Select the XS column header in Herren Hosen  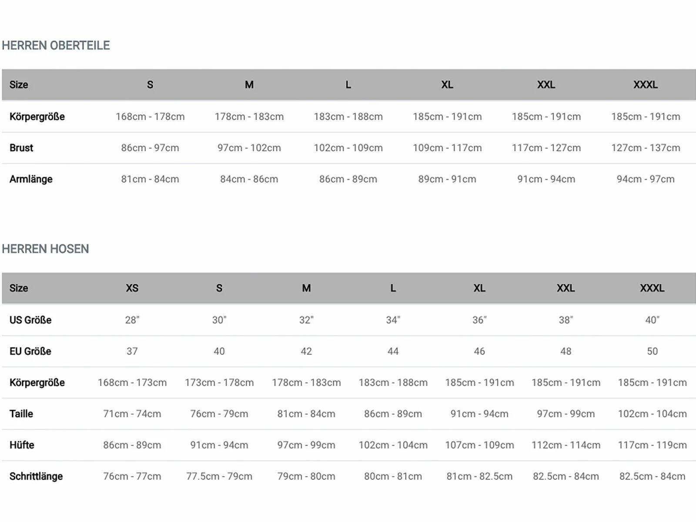pyautogui.click(x=132, y=288)
